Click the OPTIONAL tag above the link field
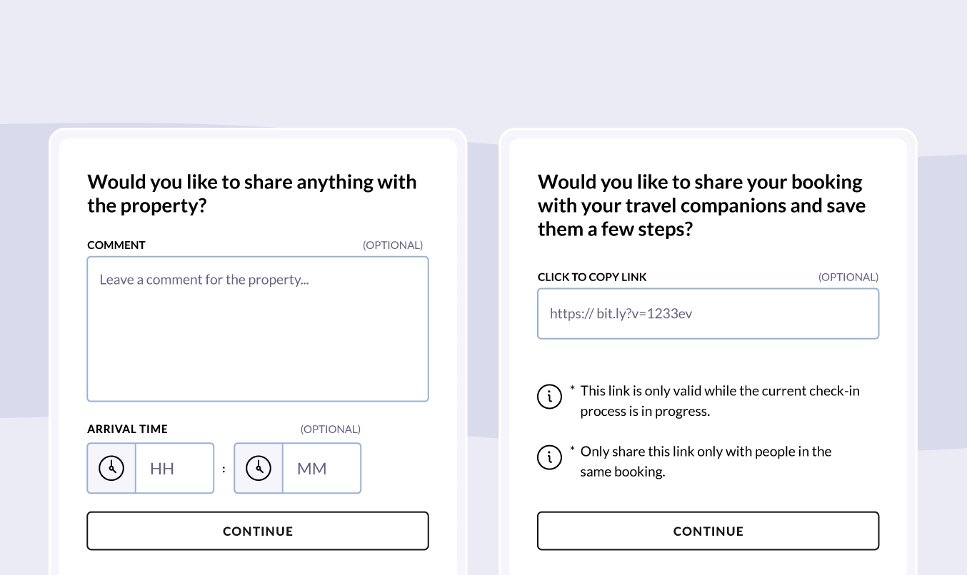Viewport: 967px width, 575px height. (848, 277)
